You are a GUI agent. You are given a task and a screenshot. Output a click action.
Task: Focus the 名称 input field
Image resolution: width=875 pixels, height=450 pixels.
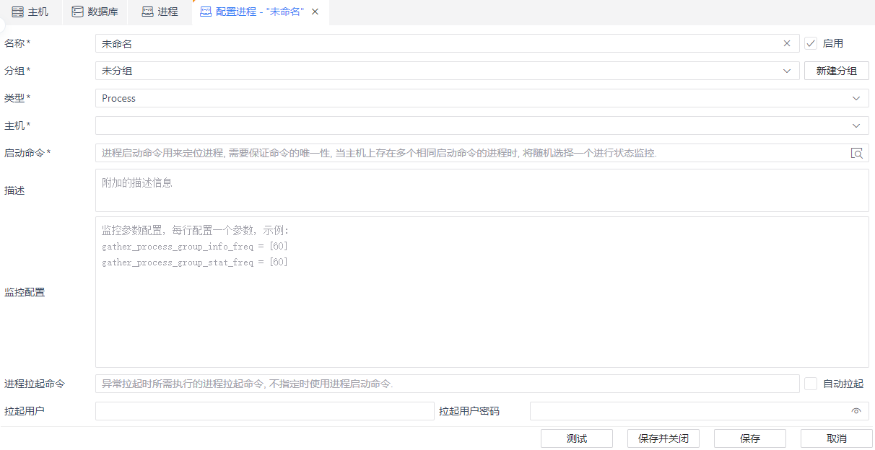(447, 43)
